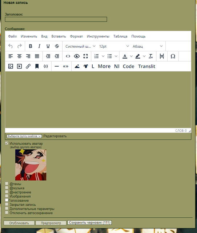Click the More toolbar button
The height and width of the screenshot is (233, 197).
[x=104, y=66]
